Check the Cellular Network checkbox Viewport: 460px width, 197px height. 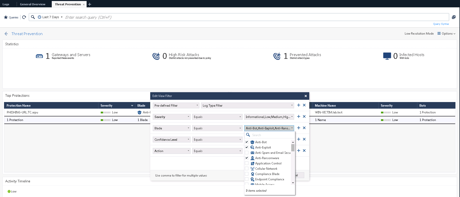(x=247, y=168)
